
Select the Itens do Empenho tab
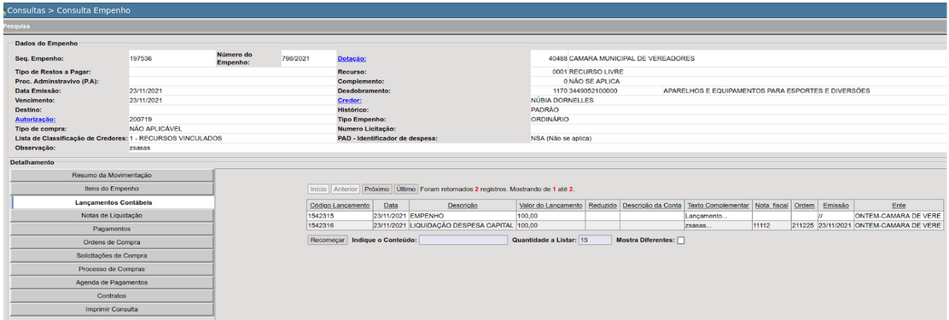click(112, 189)
